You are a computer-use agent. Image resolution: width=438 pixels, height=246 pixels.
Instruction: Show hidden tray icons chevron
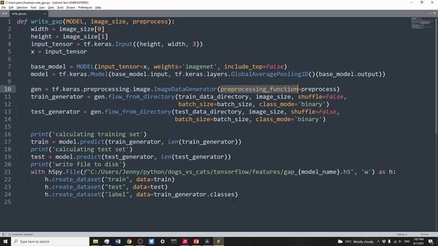point(378,241)
